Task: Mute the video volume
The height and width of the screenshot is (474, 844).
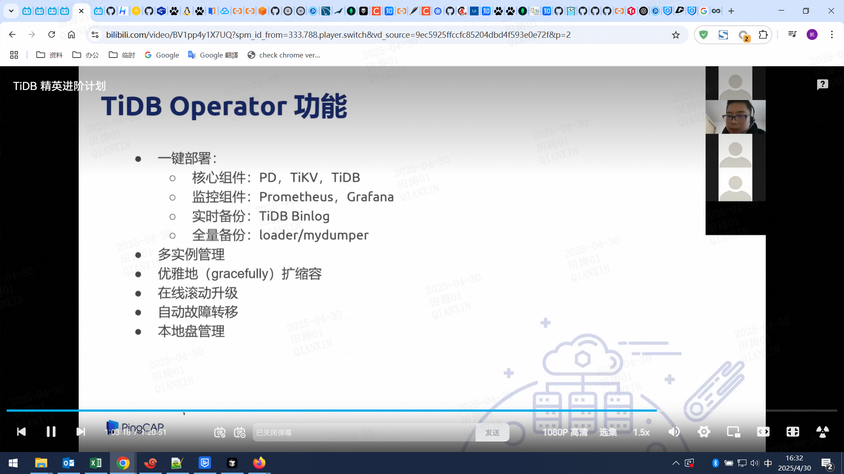Action: [673, 432]
